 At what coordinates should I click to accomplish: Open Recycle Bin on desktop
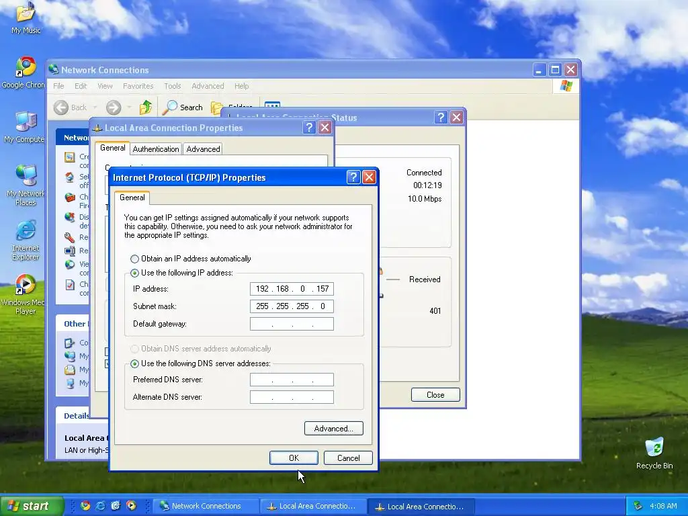coord(654,454)
